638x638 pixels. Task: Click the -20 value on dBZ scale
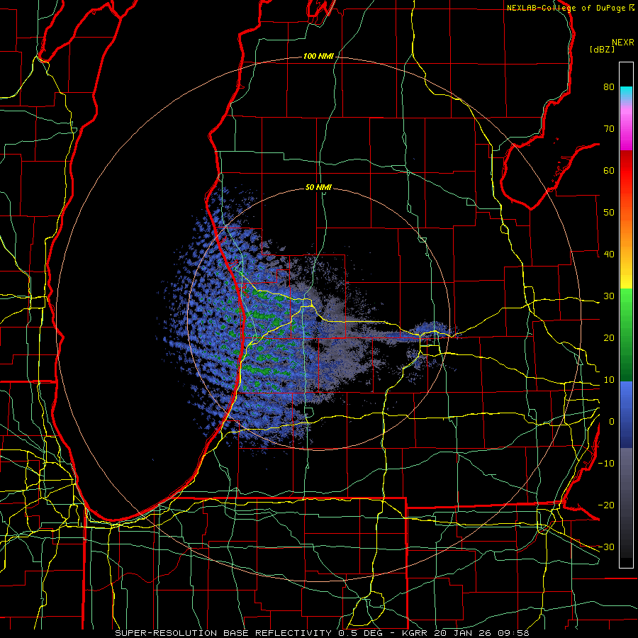coord(606,505)
